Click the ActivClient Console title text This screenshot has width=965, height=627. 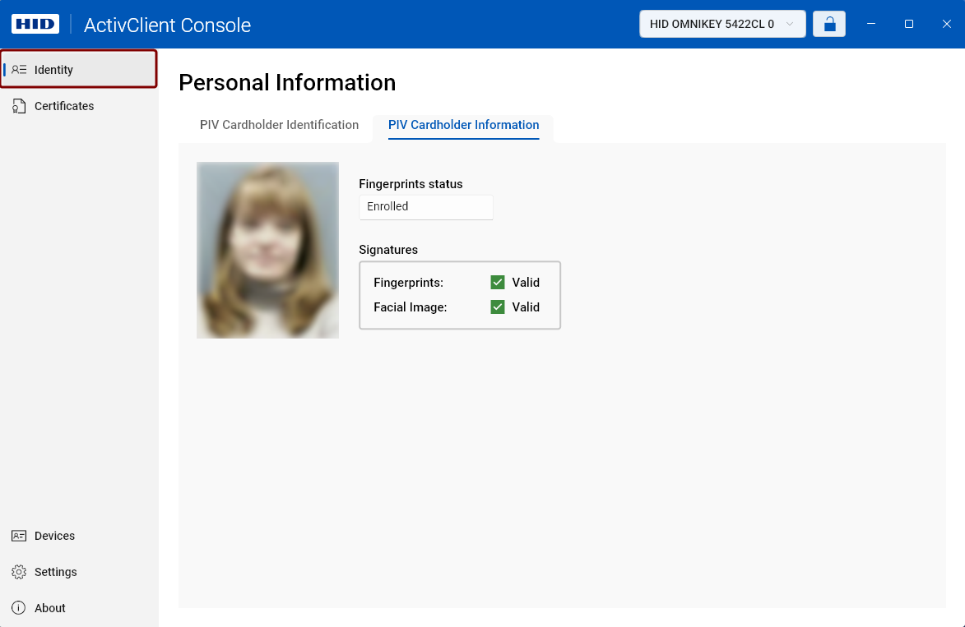pos(167,25)
